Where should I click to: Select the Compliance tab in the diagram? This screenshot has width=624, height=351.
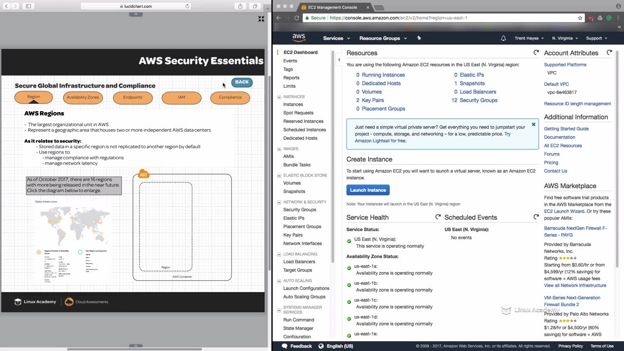point(230,97)
